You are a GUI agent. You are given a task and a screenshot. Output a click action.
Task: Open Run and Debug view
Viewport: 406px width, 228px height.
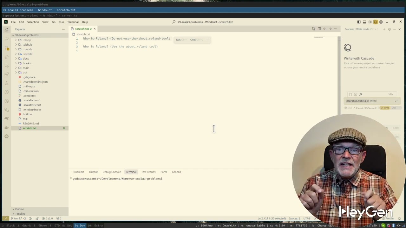click(x=6, y=57)
